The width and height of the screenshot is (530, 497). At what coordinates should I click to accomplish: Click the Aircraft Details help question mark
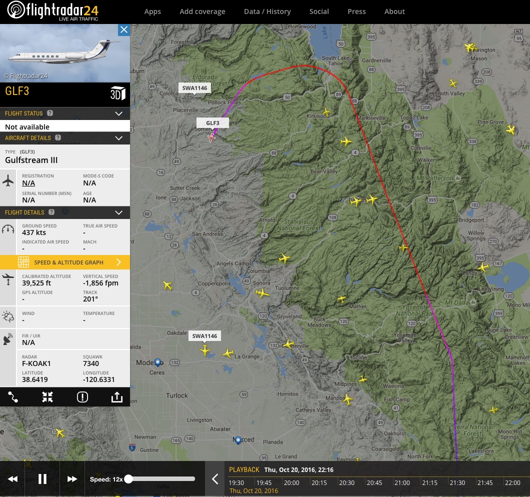coord(58,138)
